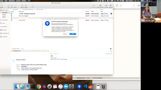Image resolution: width=161 pixels, height=90 pixels.
Task: Open the Sorted by path dropdown
Action: click(x=16, y=49)
